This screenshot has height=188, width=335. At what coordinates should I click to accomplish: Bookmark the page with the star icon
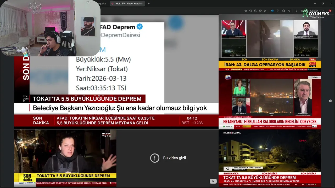point(260,11)
